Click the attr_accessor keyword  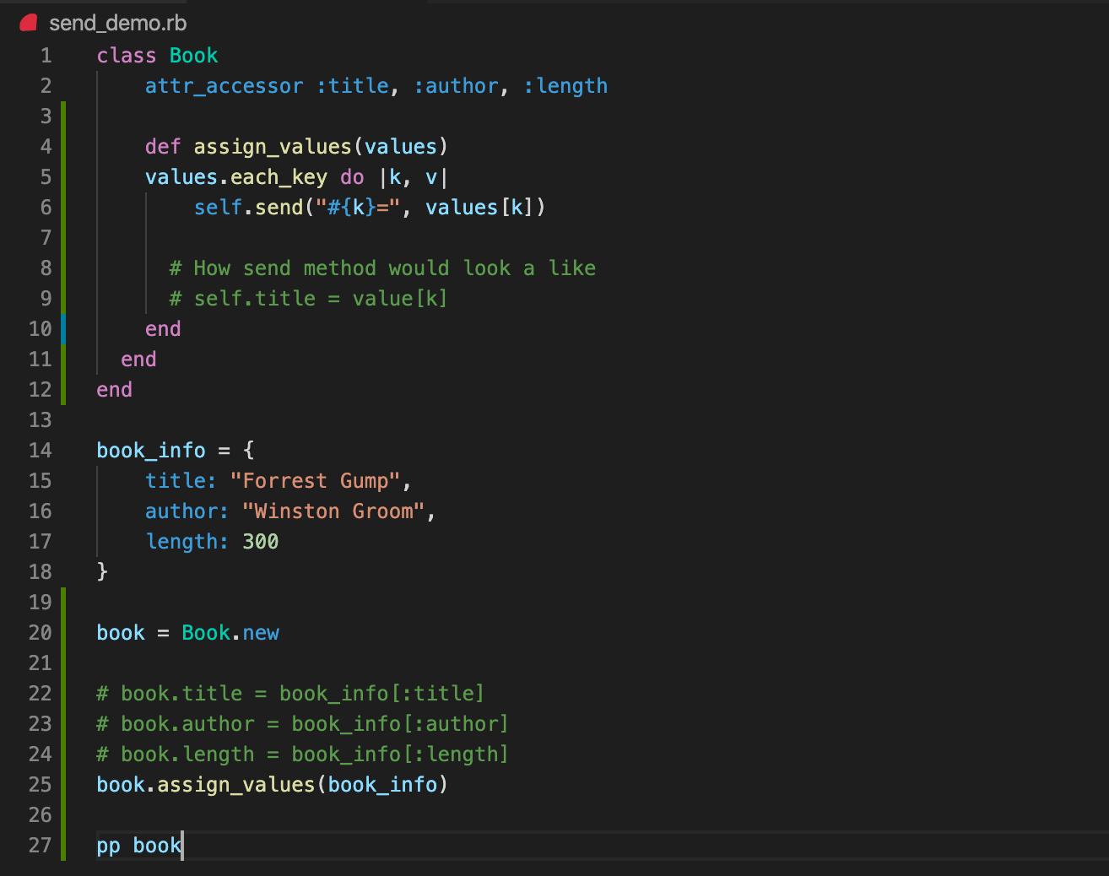click(x=224, y=86)
